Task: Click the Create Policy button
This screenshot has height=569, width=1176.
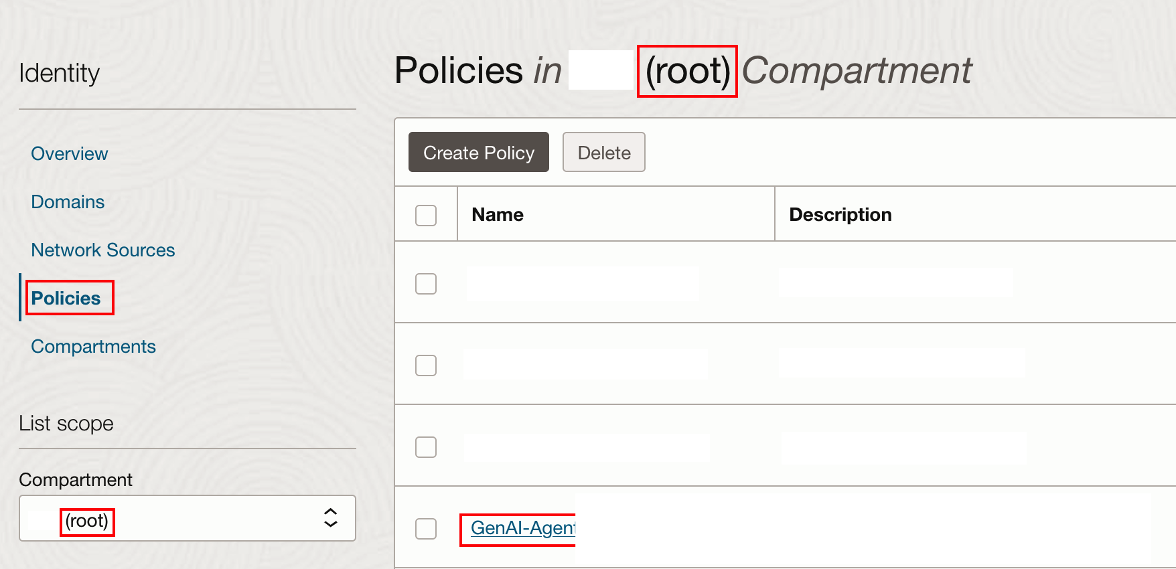Action: 478,152
